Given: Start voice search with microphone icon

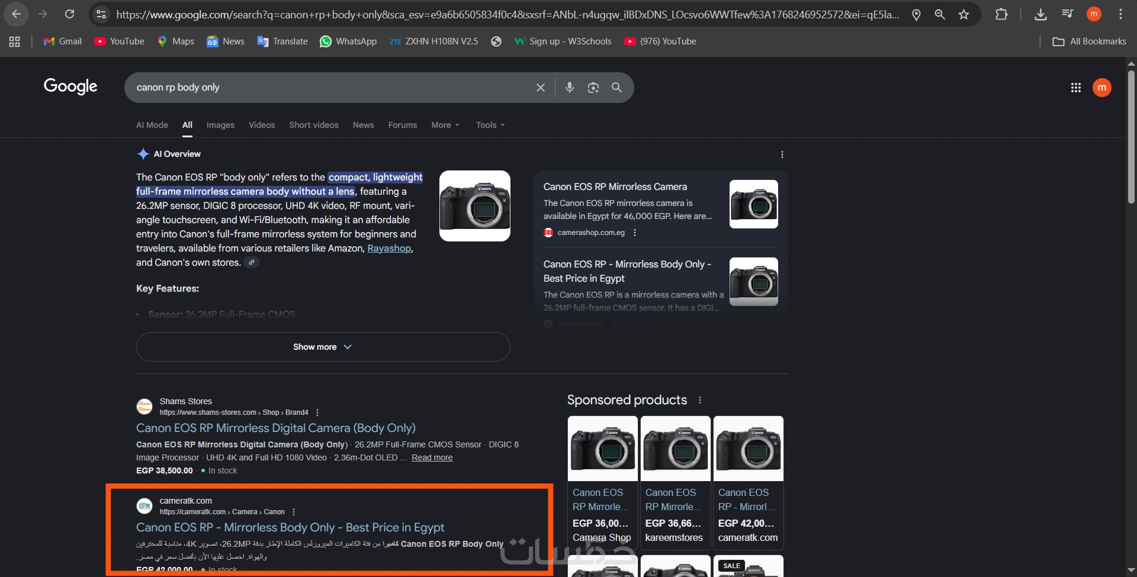Looking at the screenshot, I should 569,88.
